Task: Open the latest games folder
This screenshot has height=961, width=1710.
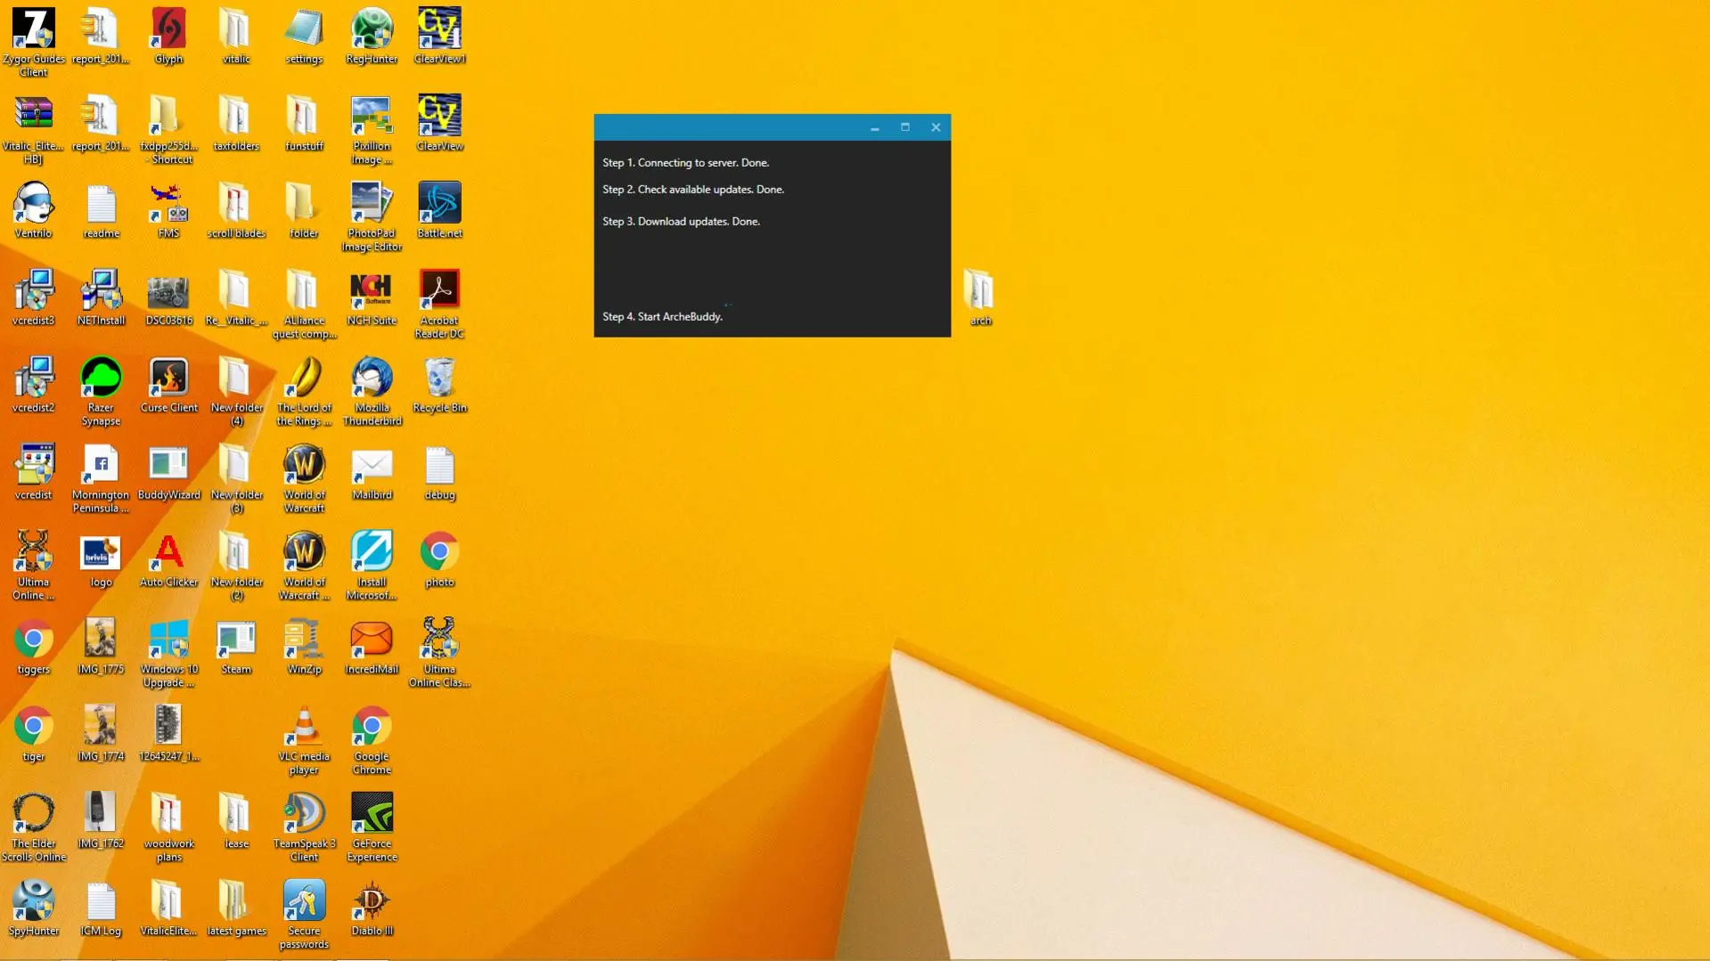Action: (x=236, y=902)
